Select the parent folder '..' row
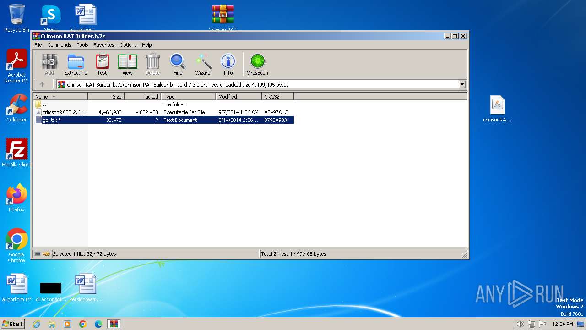The image size is (586, 330). pos(163,104)
